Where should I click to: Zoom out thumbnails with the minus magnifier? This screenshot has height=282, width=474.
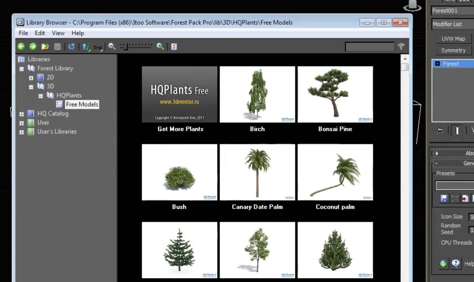(112, 46)
